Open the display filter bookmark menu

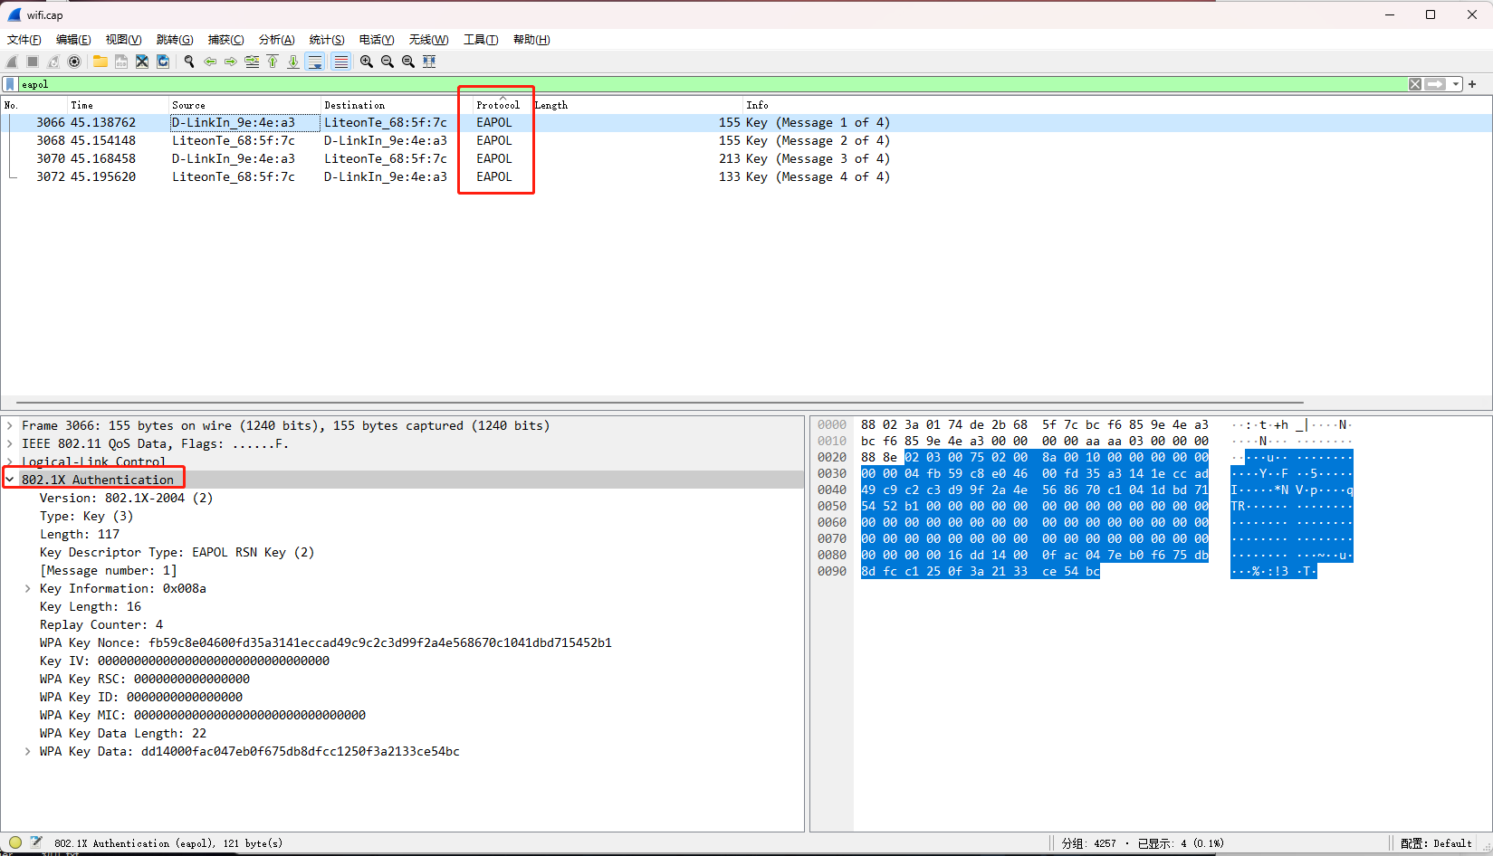10,84
